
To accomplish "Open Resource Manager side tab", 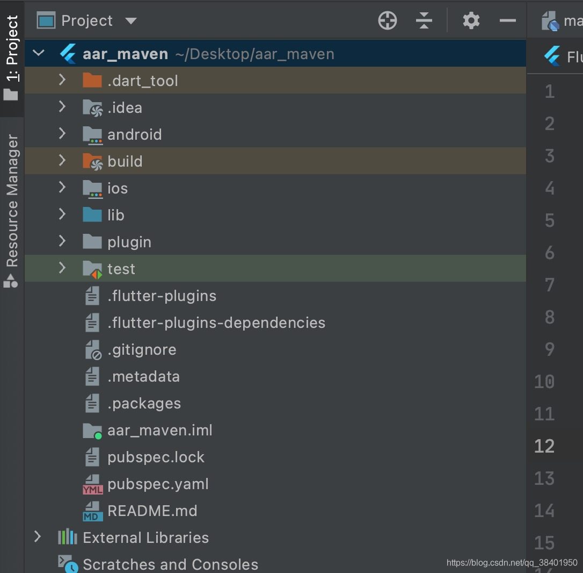I will click(x=11, y=211).
